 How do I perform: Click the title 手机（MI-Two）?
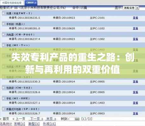point(18,45)
